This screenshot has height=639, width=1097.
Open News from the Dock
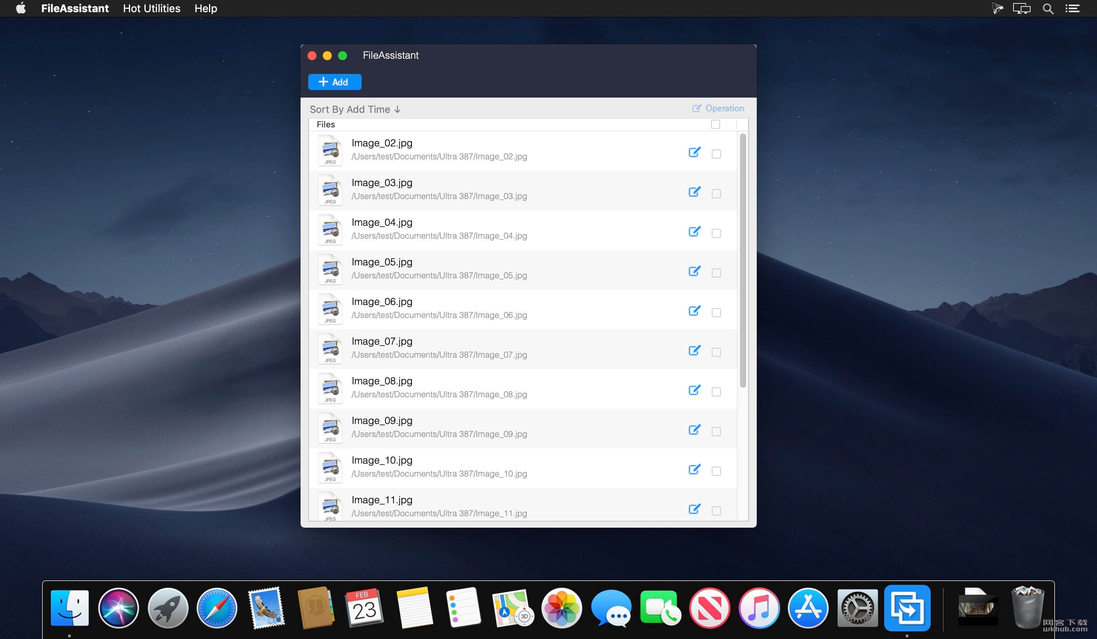[x=709, y=608]
